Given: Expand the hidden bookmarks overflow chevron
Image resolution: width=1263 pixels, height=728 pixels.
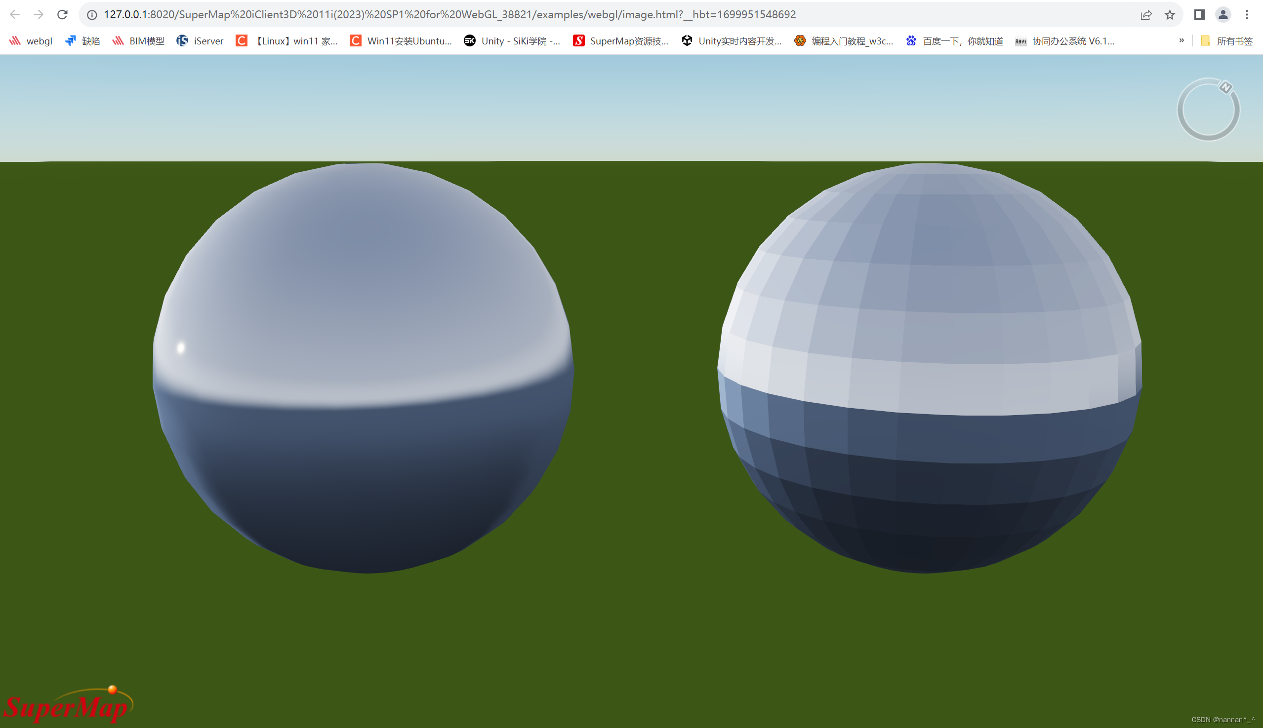Looking at the screenshot, I should [x=1182, y=40].
